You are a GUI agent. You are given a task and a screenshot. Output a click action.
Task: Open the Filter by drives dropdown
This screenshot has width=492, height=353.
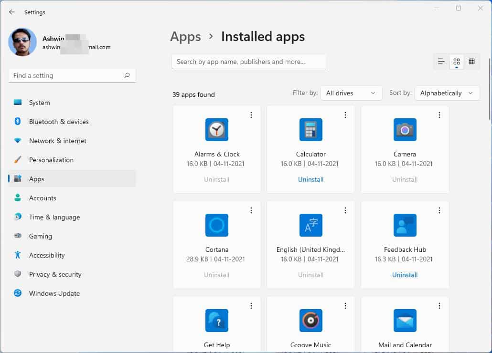[351, 93]
